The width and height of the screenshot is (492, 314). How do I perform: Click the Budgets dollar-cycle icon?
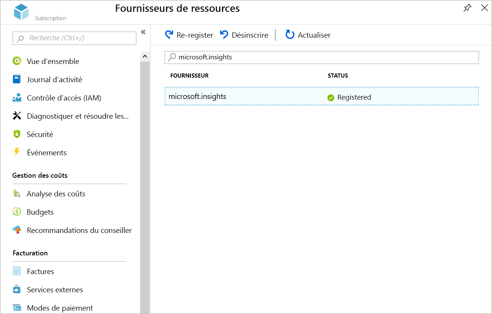(17, 212)
